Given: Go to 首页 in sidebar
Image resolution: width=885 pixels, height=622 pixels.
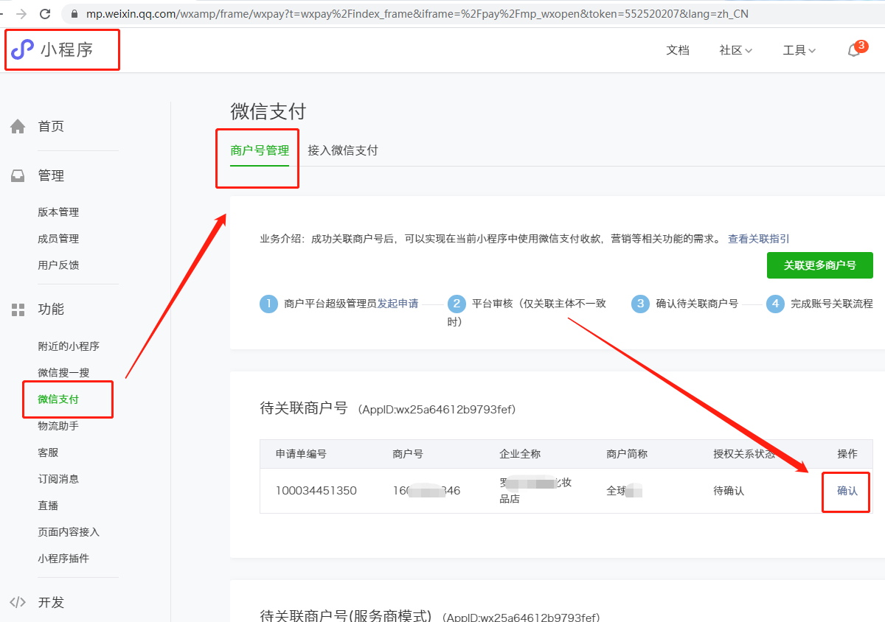Looking at the screenshot, I should [x=51, y=127].
